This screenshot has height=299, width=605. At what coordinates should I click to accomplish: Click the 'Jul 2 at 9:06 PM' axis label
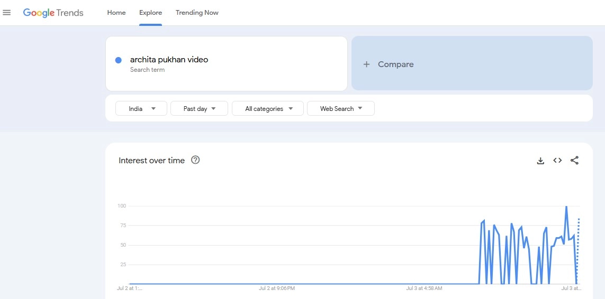(277, 288)
